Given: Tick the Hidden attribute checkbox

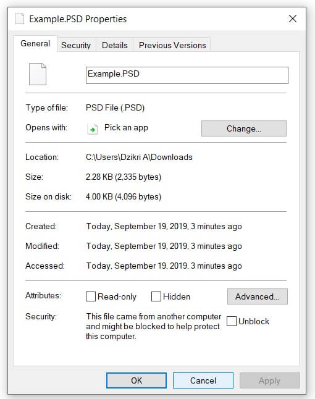Looking at the screenshot, I should 156,296.
